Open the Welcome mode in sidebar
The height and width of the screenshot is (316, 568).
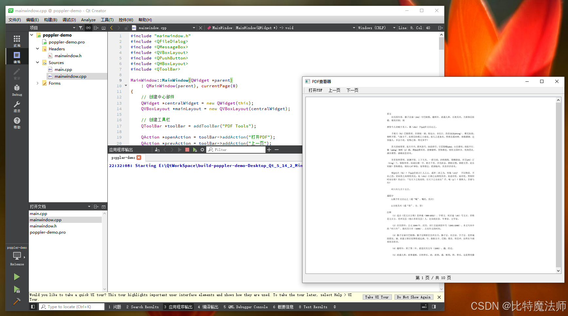17,41
